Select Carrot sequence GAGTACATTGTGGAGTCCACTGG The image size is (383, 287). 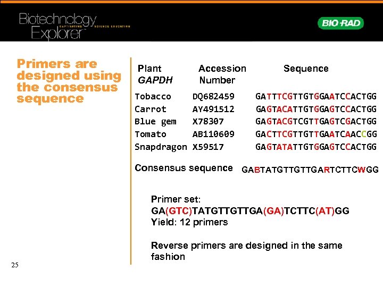pyautogui.click(x=316, y=109)
